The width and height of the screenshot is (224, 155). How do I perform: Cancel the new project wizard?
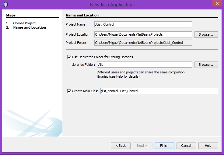coord(186,146)
